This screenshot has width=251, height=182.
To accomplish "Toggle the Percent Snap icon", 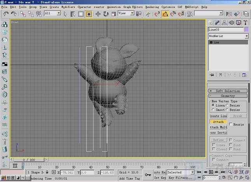I will point(173,14).
